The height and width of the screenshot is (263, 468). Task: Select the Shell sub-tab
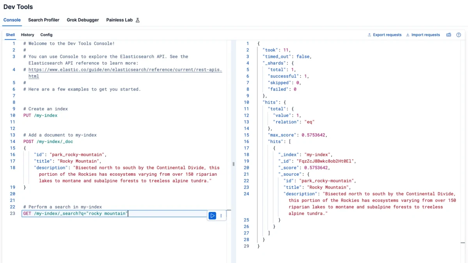click(x=11, y=35)
